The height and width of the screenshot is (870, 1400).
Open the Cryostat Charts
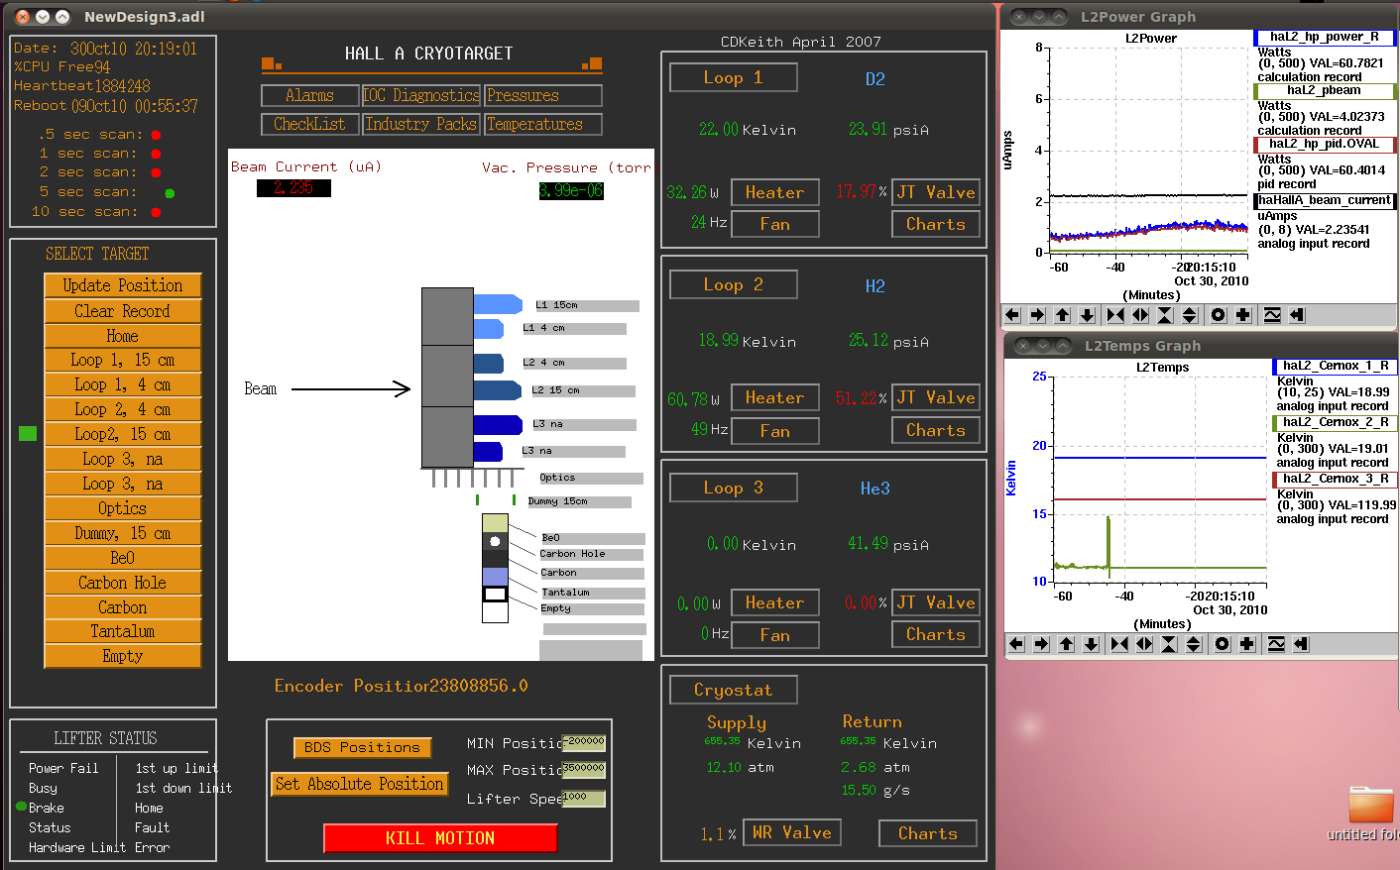pyautogui.click(x=928, y=833)
